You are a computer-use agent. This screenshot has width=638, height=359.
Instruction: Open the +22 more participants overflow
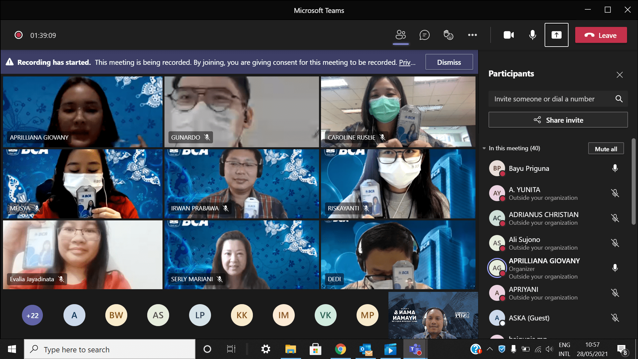[33, 315]
